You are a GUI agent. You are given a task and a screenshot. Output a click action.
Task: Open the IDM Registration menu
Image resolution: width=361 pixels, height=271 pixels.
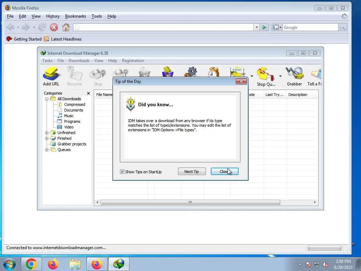tap(133, 61)
